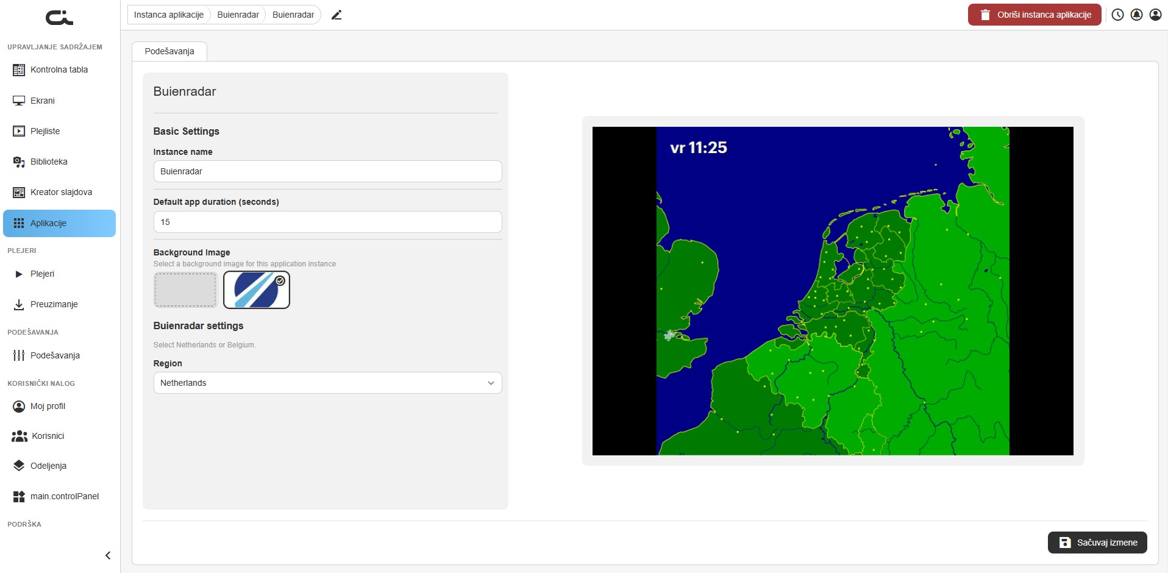Click Obriši instanca aplikacije button
1168x573 pixels.
pos(1034,15)
